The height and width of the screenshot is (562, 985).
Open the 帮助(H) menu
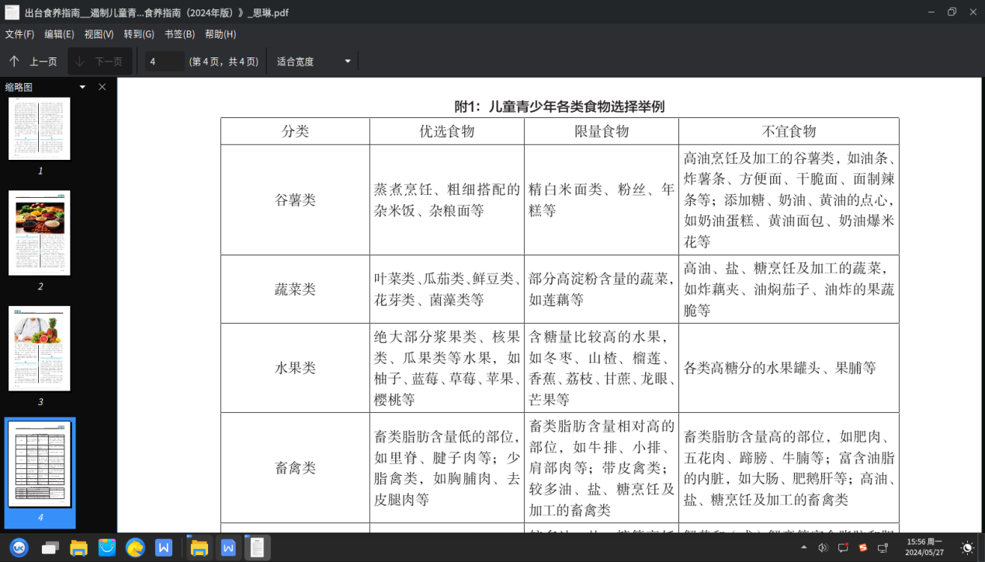point(220,34)
